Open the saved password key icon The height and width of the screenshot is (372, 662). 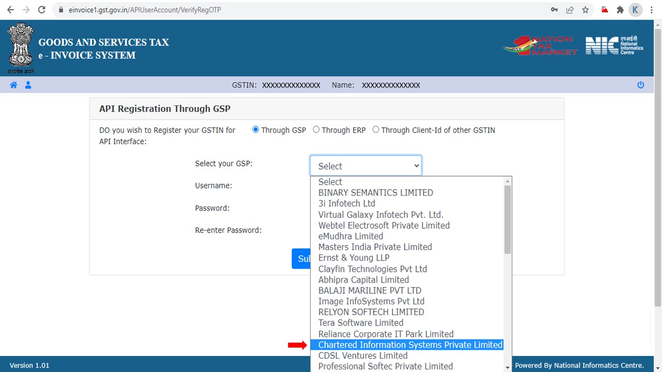tap(554, 10)
